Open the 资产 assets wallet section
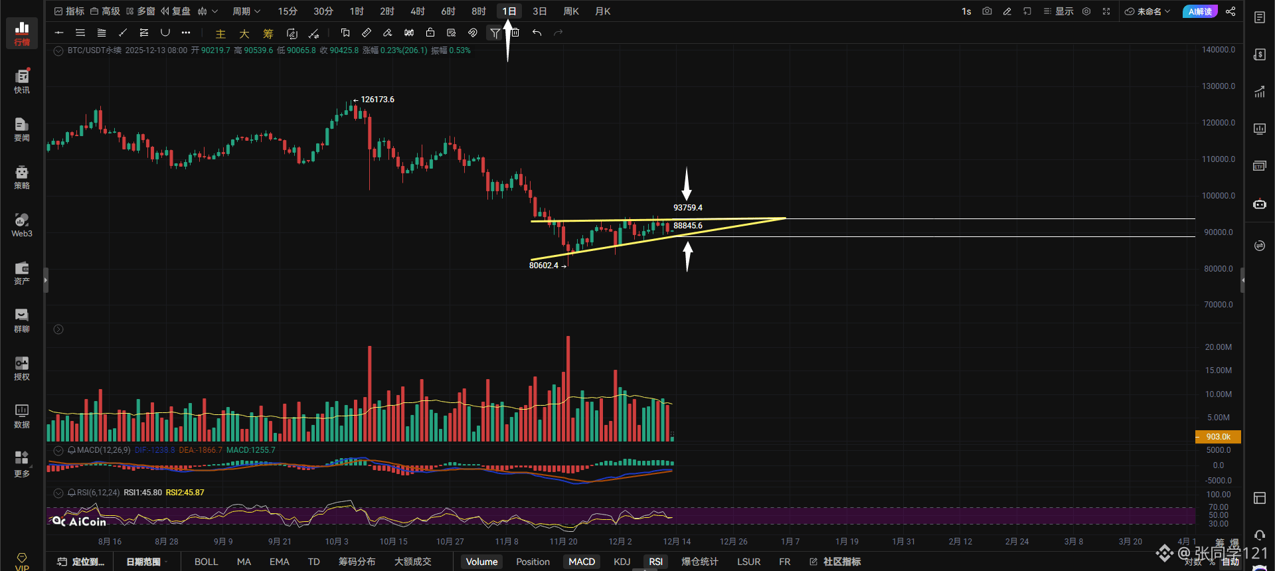The height and width of the screenshot is (571, 1275). click(x=22, y=272)
